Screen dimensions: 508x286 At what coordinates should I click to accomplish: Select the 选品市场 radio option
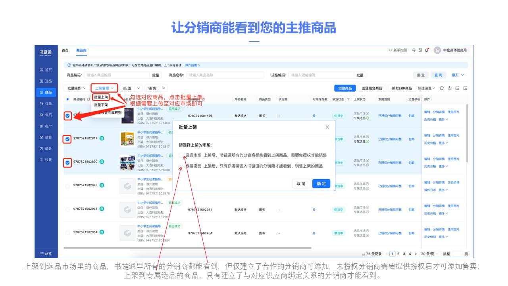[x=181, y=155]
